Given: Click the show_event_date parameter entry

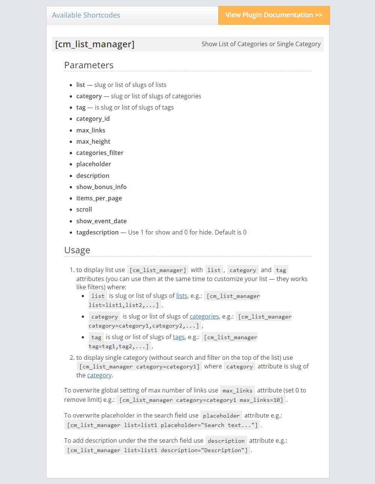Looking at the screenshot, I should coord(101,221).
